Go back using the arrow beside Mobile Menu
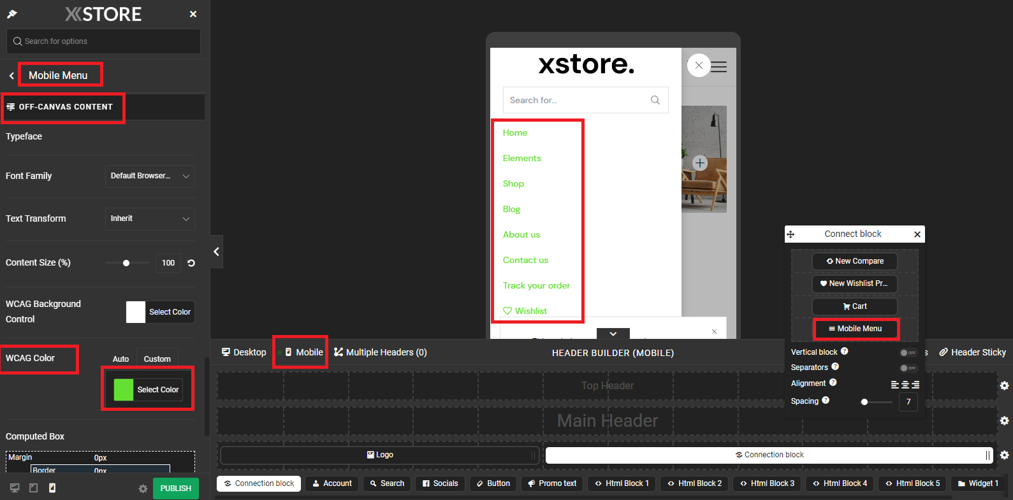Viewport: 1013px width, 500px height. 11,76
